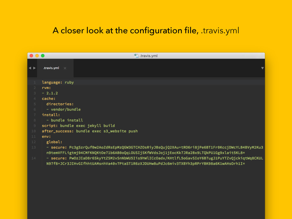Viewport: 292px width, 219px height.
Task: Click the 'script: bundle exec jekyll build' line
Action: [x=78, y=125]
